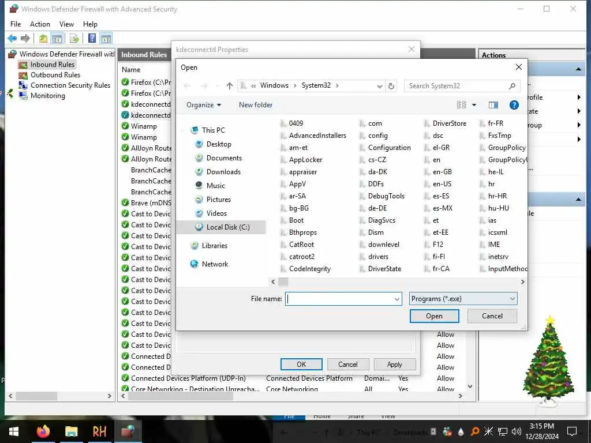Select This PC in navigation pane
Viewport: 591px width, 443px height.
213,130
